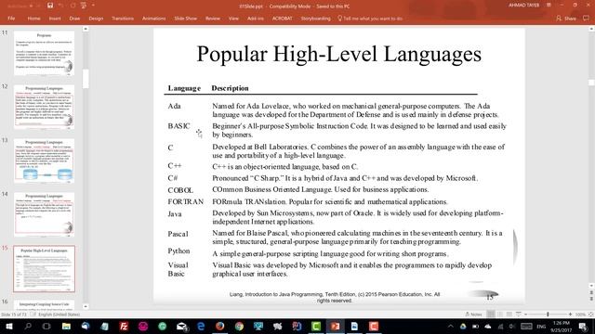Click Start From Beginning presentation icon
Viewport: 595px width, 334px height.
point(84,6)
